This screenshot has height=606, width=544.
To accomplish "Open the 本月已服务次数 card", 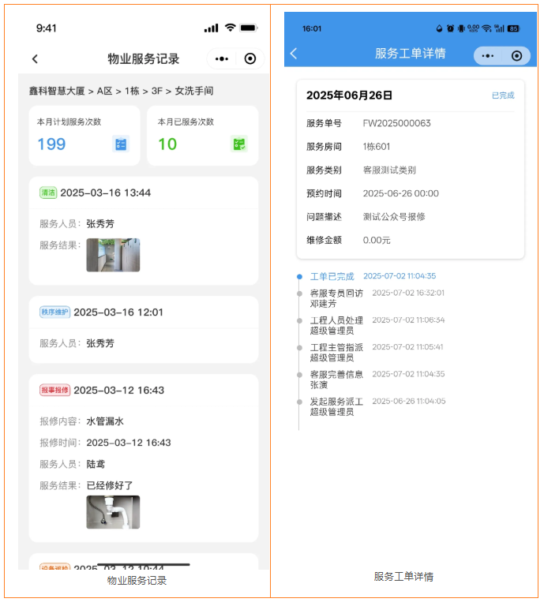I will 203,136.
